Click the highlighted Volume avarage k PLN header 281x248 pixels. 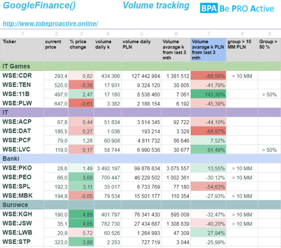[x=208, y=50]
